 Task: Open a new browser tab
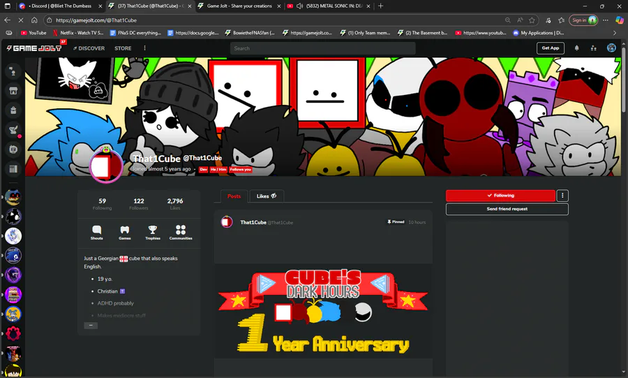pyautogui.click(x=380, y=6)
